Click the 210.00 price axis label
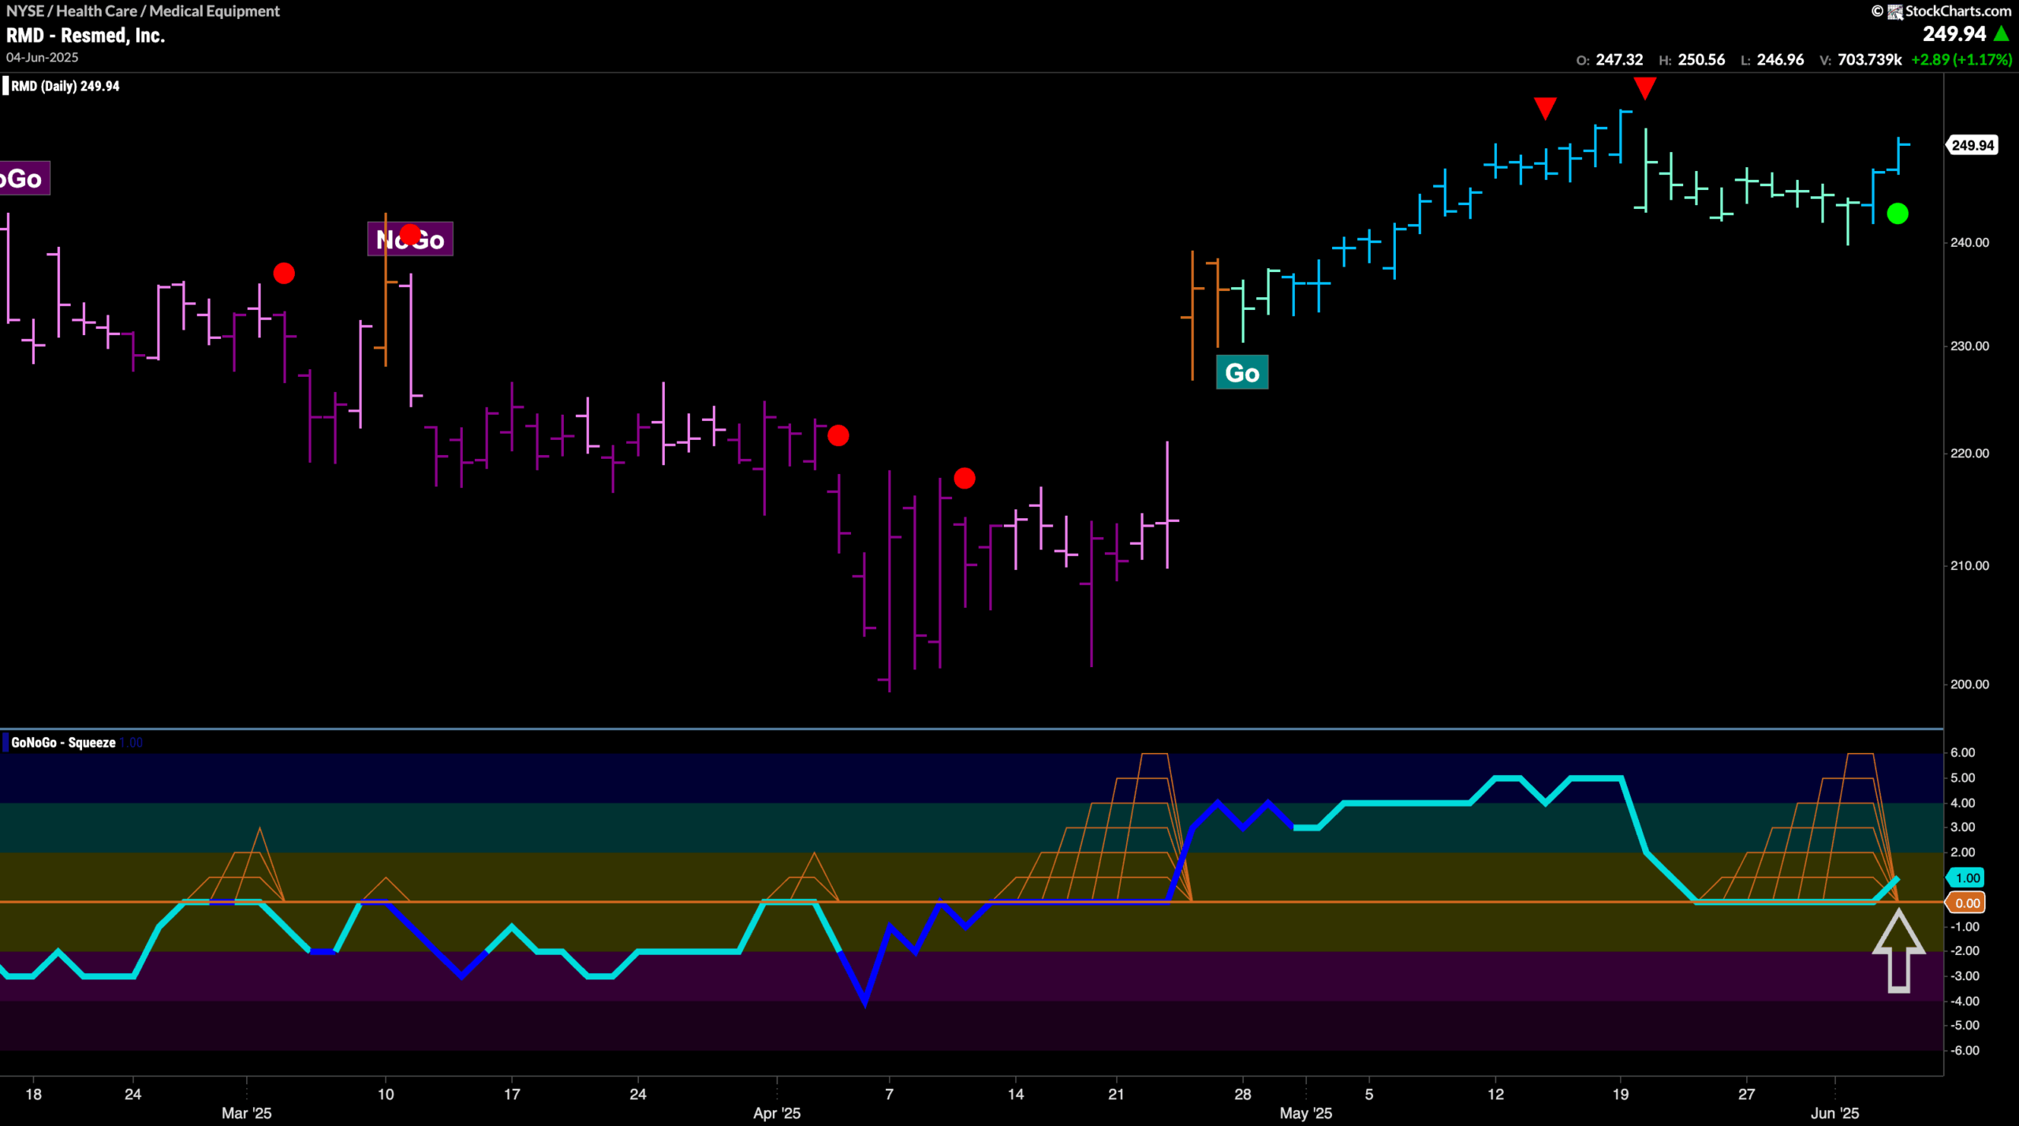Image resolution: width=2019 pixels, height=1126 pixels. 1969,565
